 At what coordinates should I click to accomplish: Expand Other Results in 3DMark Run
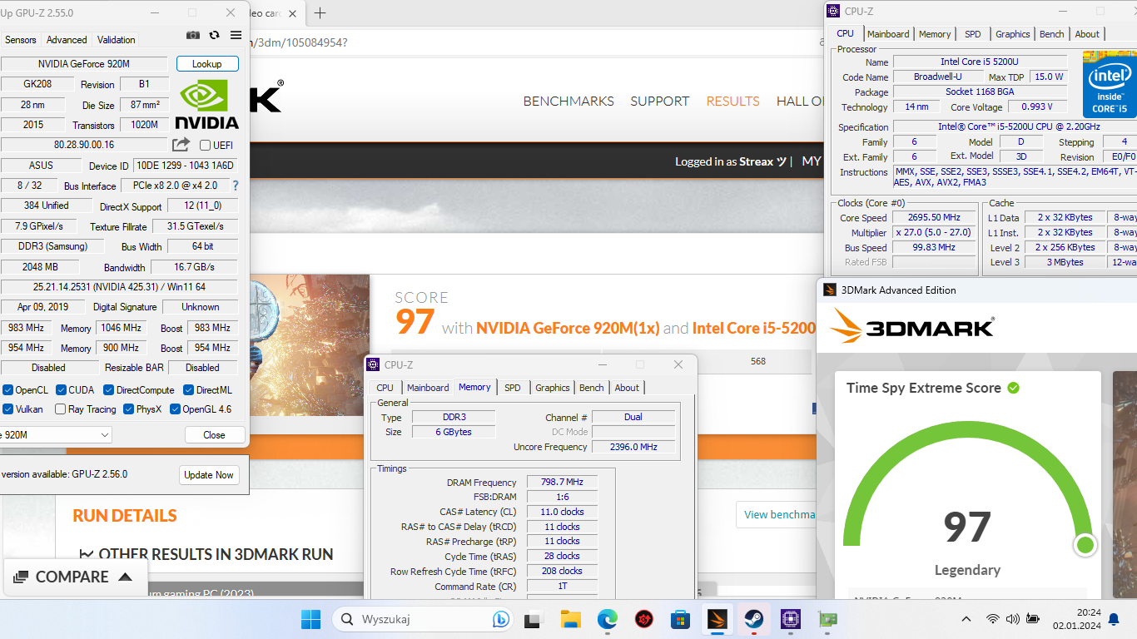point(206,554)
